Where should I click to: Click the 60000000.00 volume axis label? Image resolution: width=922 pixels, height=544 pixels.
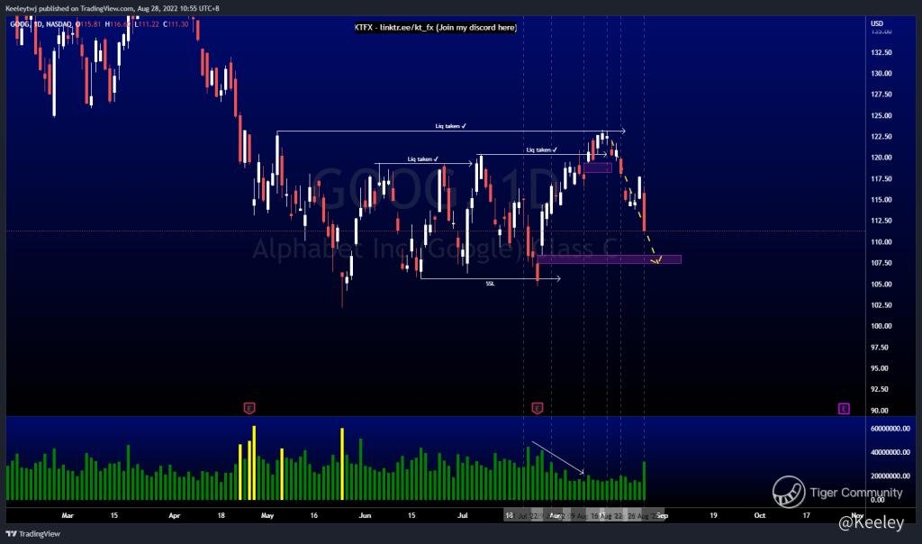click(890, 429)
